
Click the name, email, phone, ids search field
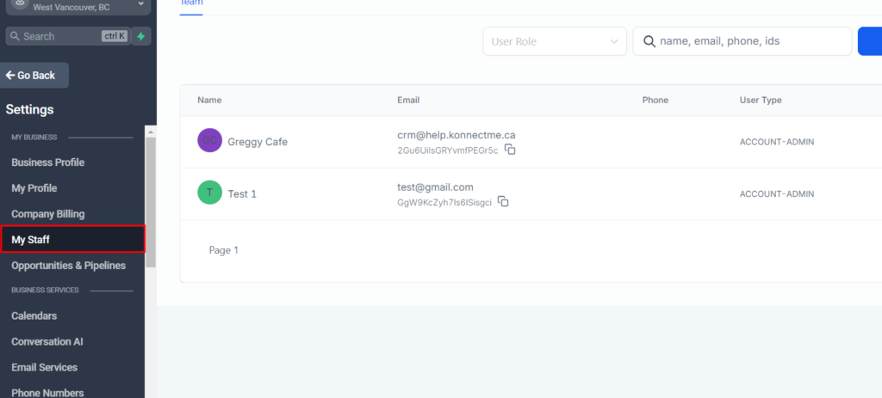749,41
